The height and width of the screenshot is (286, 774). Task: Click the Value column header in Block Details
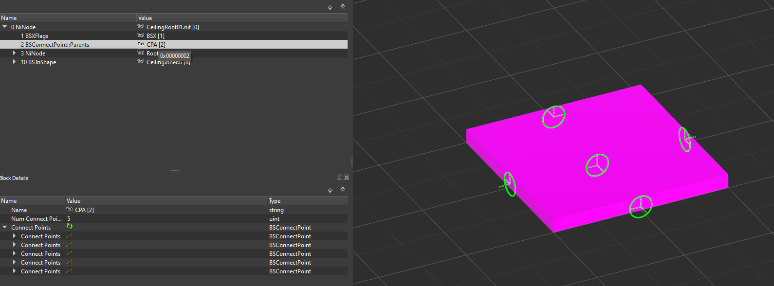pos(166,201)
